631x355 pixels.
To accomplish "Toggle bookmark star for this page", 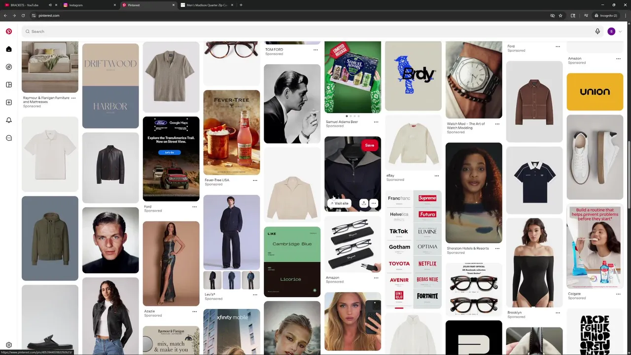I will [561, 15].
